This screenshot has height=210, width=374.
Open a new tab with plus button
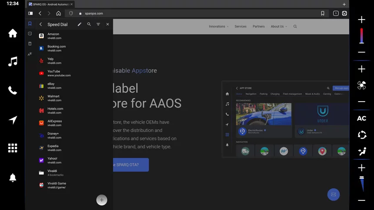tap(344, 4)
